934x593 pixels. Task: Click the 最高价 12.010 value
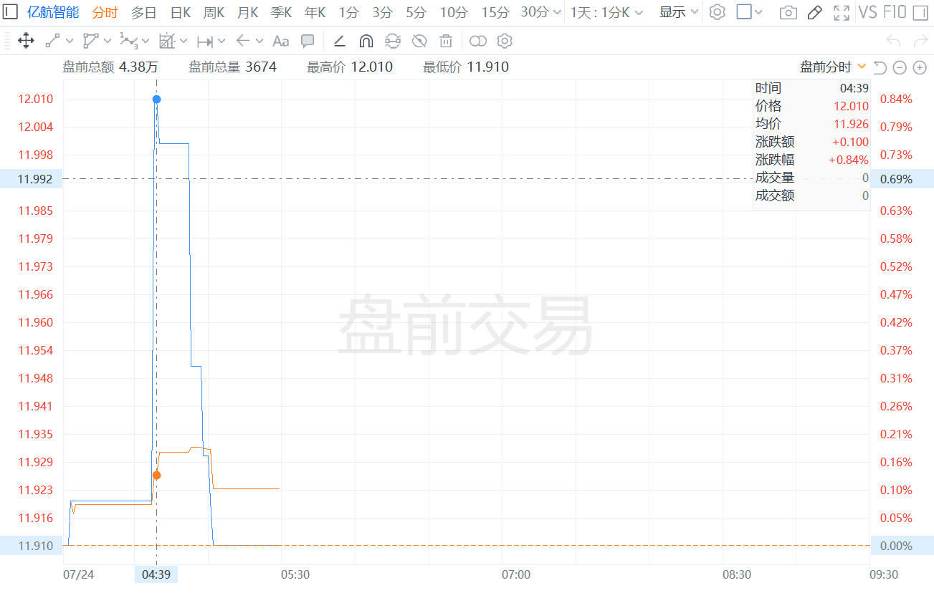click(x=371, y=67)
